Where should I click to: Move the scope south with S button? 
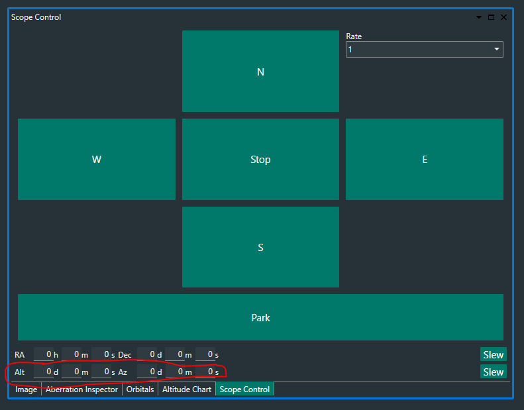[260, 247]
